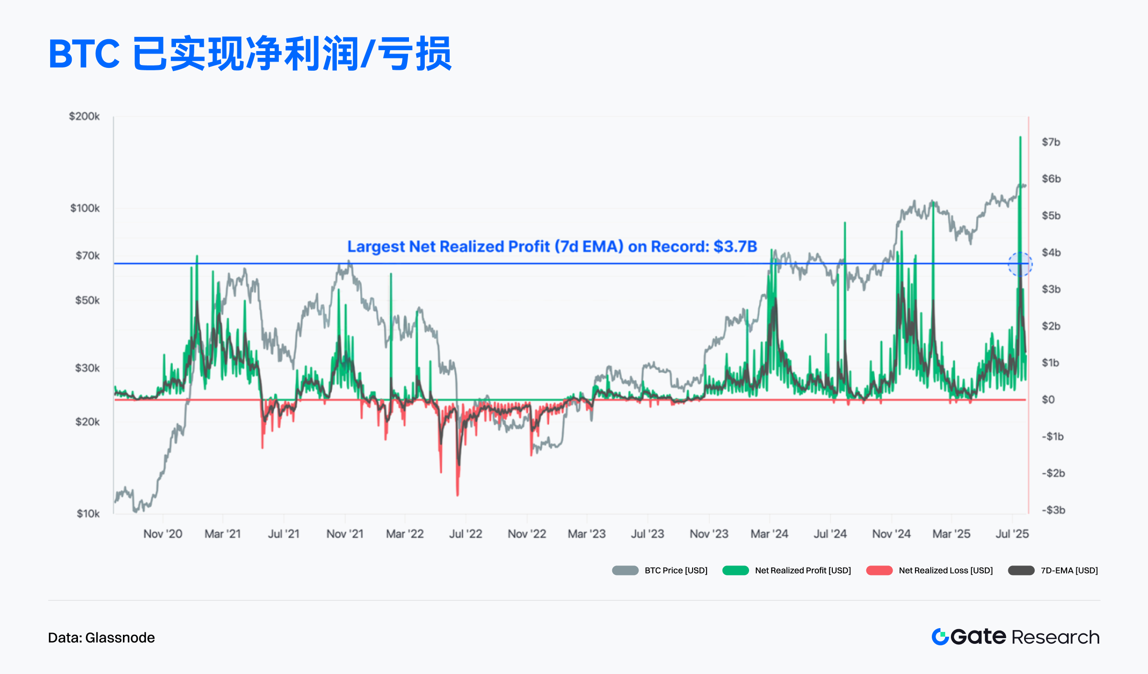1148x674 pixels.
Task: Toggle the BTC Price [USD] legend label
Action: (676, 570)
